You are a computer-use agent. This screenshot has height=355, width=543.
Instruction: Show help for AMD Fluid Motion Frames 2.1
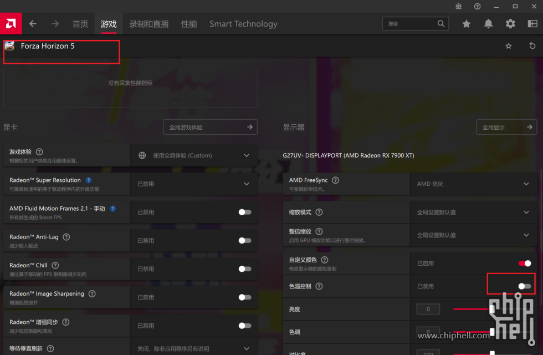coord(113,209)
